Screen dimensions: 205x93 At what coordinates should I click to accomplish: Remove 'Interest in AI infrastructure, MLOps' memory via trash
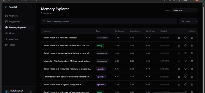192,61
